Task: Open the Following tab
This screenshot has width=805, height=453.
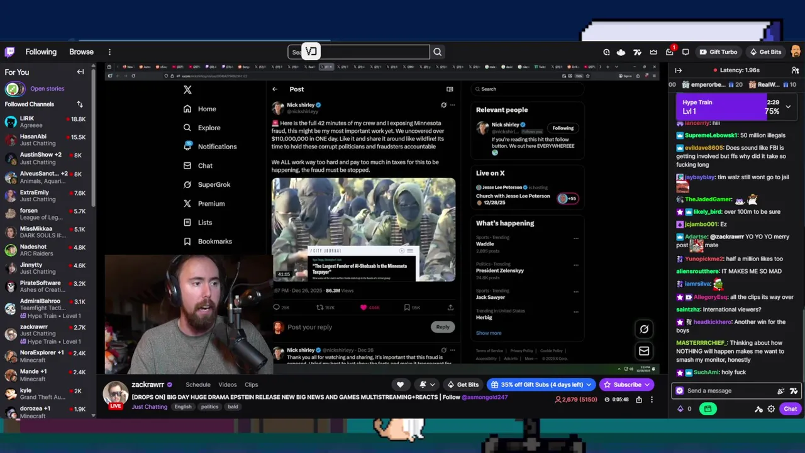Action: (x=41, y=52)
